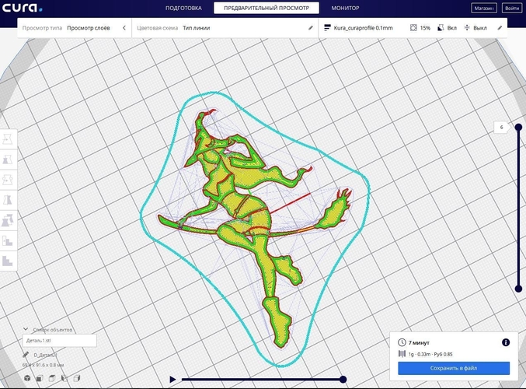Switch to front view cube icon
Image resolution: width=526 pixels, height=389 pixels.
pyautogui.click(x=40, y=378)
